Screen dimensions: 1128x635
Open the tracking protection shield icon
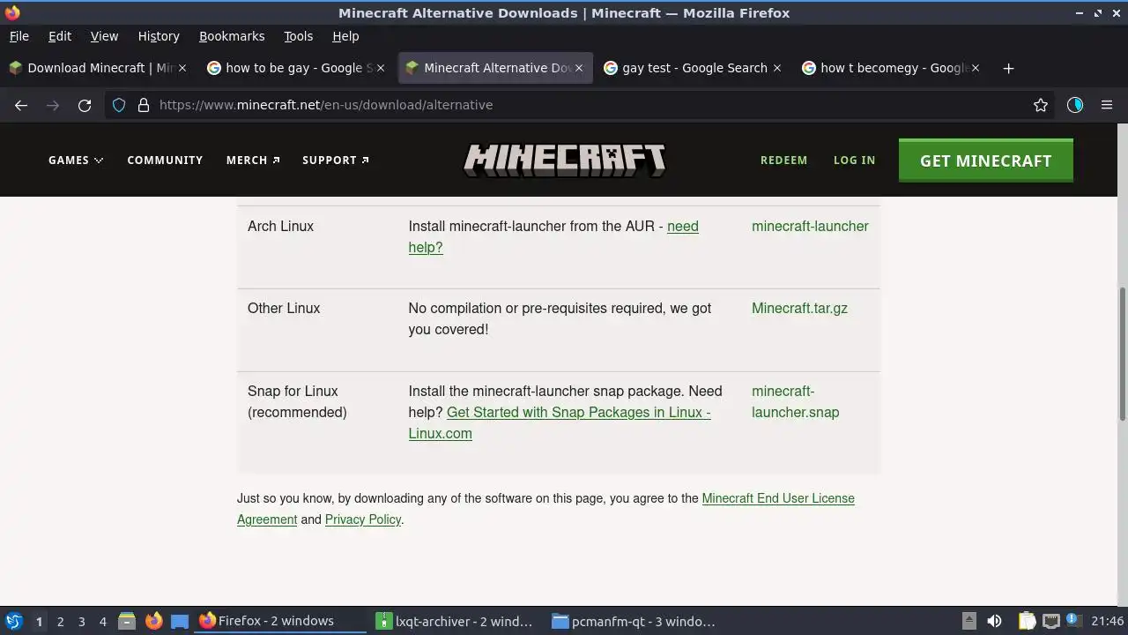pyautogui.click(x=119, y=105)
